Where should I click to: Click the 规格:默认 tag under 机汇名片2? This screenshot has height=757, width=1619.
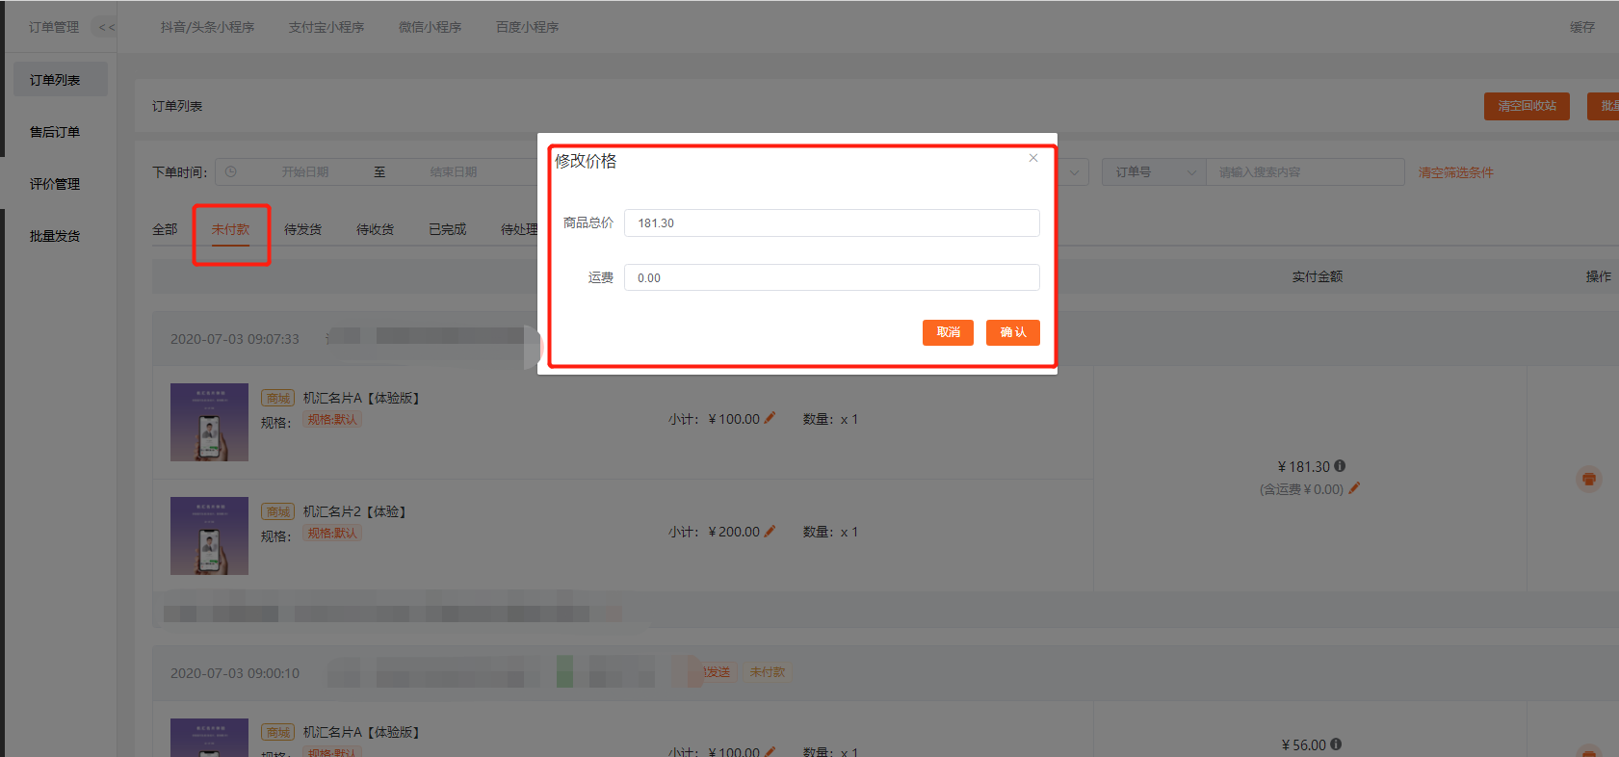(332, 533)
